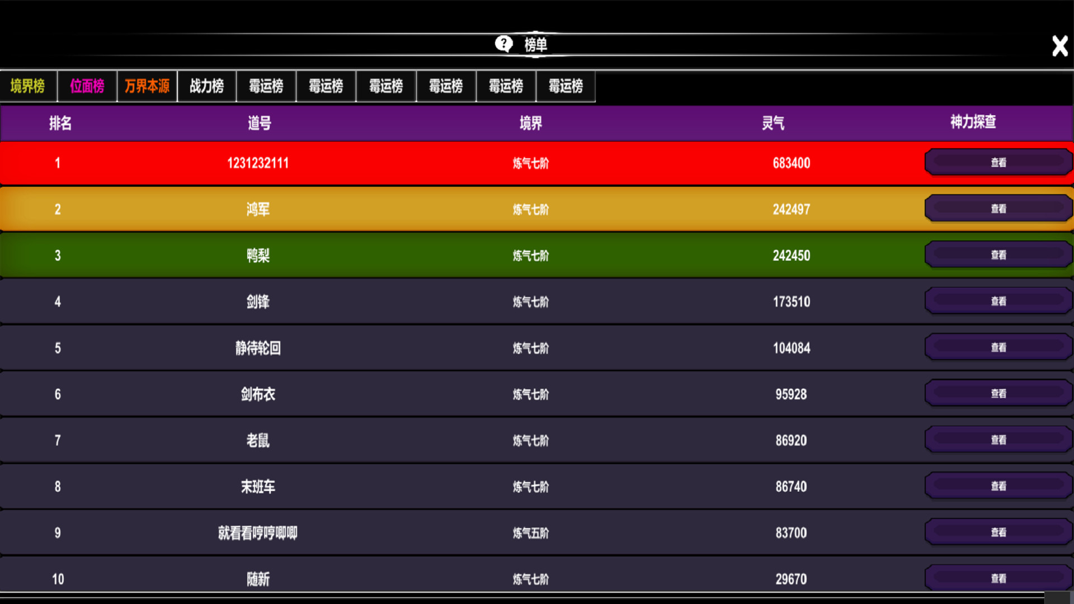1074x604 pixels.
Task: Select the last 霉运榜 tab
Action: tap(566, 86)
